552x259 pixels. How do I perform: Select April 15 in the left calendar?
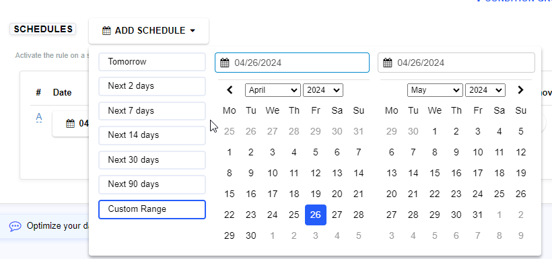[229, 194]
